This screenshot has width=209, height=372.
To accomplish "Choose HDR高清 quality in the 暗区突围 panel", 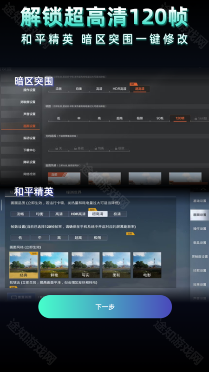I will point(119,89).
